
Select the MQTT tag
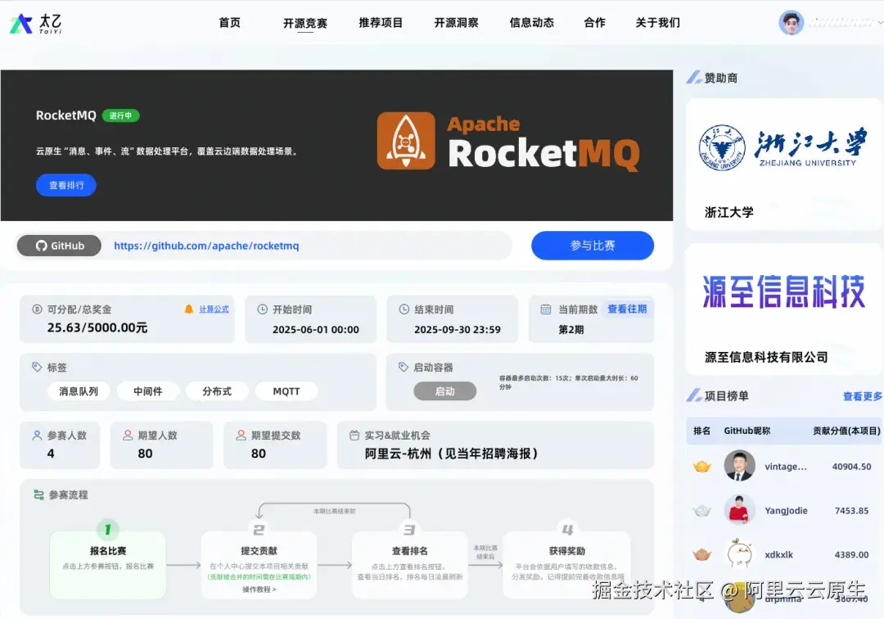pos(286,391)
